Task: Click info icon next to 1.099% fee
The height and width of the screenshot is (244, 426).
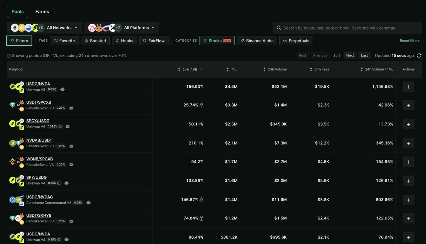Action: [x=60, y=126]
